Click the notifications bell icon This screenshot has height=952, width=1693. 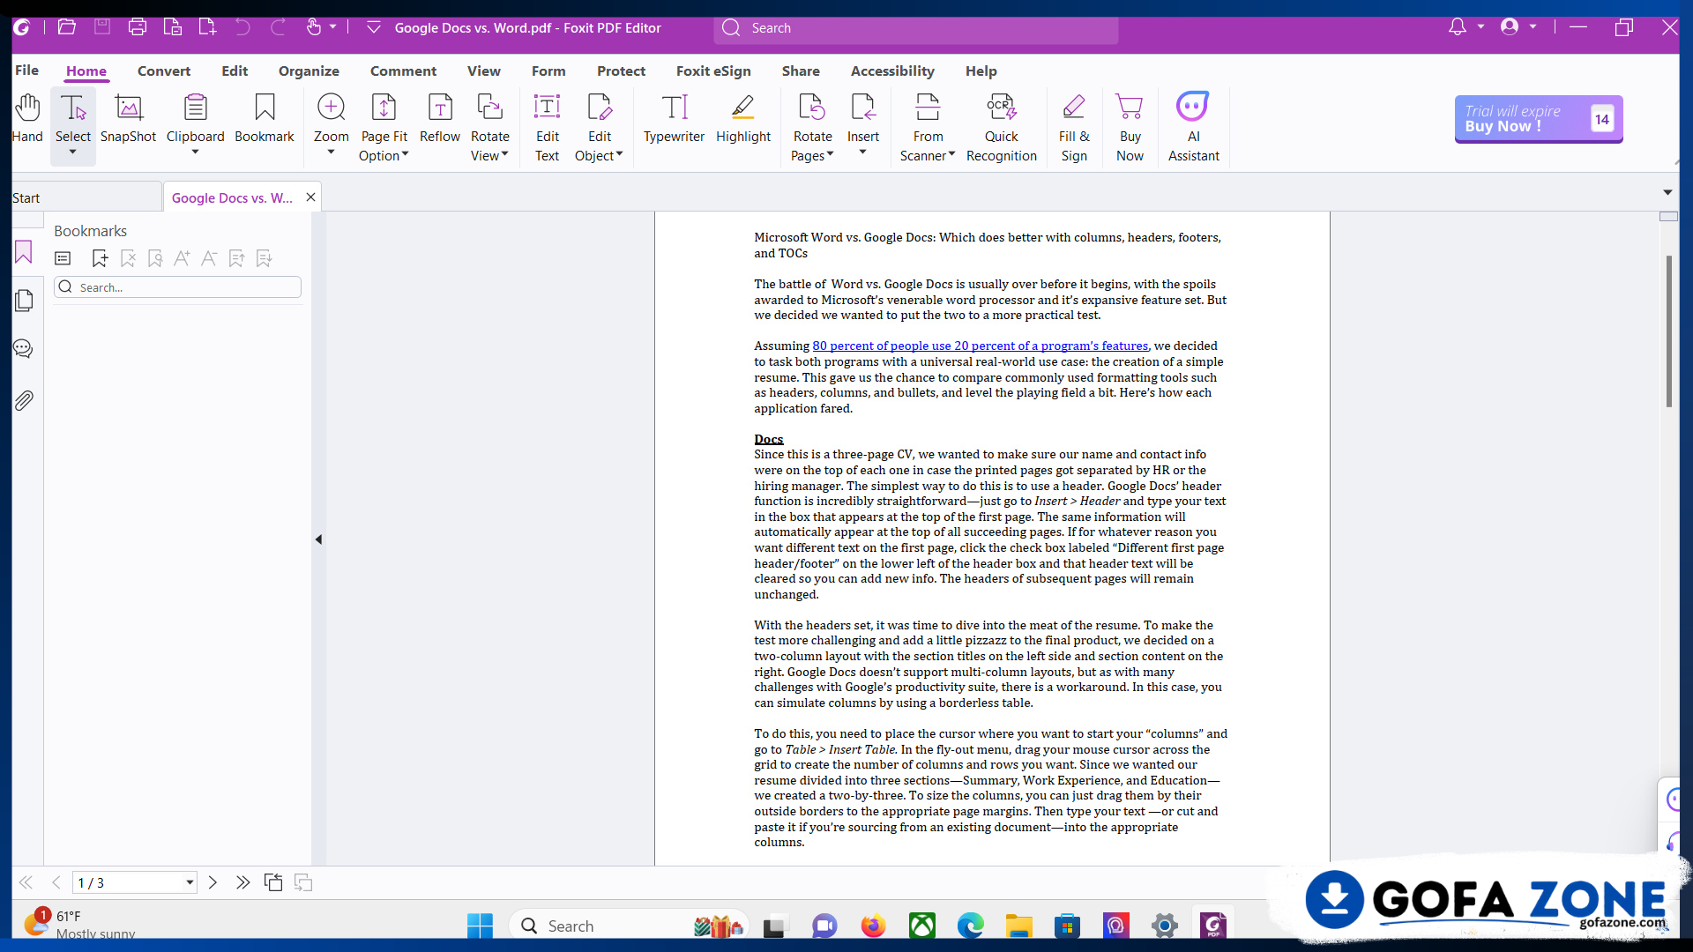click(x=1458, y=27)
